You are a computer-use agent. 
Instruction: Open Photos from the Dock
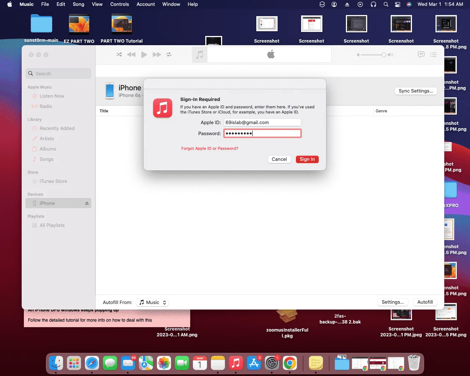pos(164,364)
